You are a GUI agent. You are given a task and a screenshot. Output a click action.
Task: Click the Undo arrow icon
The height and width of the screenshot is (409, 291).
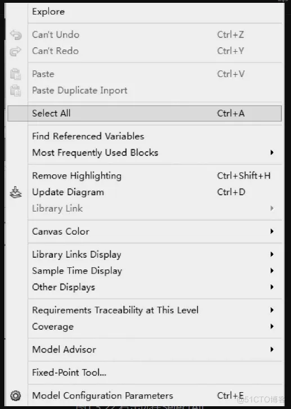[16, 35]
